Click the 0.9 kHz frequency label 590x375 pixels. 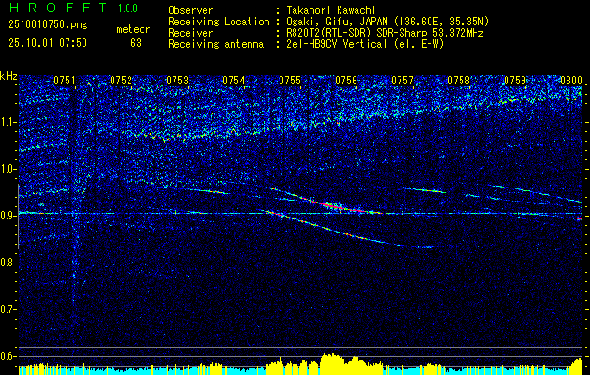point(8,216)
